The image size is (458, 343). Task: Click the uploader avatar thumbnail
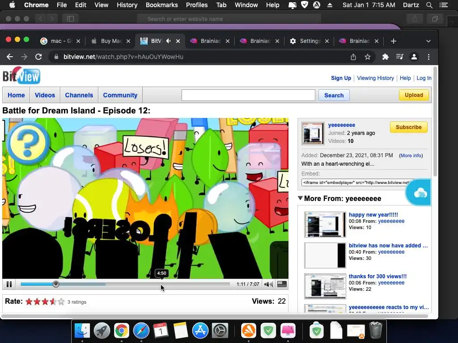[313, 133]
